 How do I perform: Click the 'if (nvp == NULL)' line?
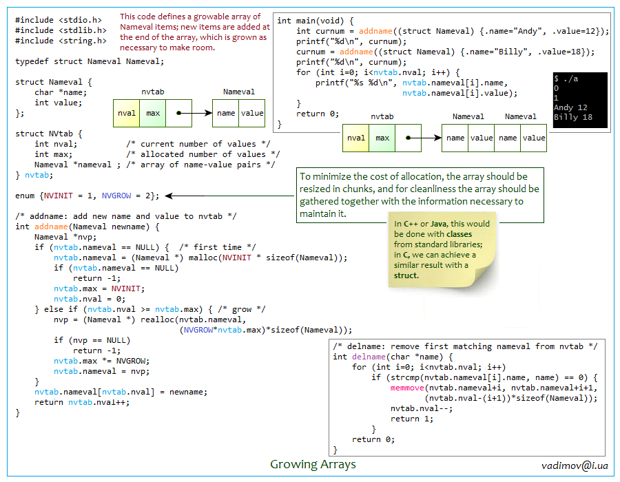(x=92, y=340)
